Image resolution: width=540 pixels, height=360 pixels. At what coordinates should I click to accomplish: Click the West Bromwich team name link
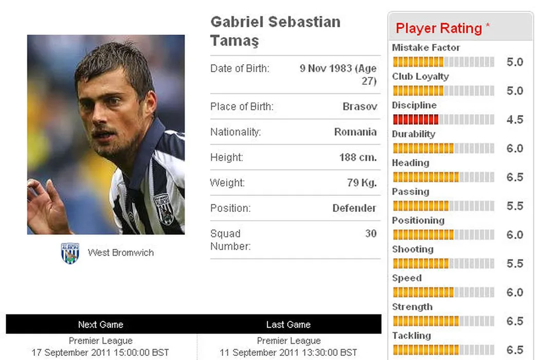coord(120,253)
